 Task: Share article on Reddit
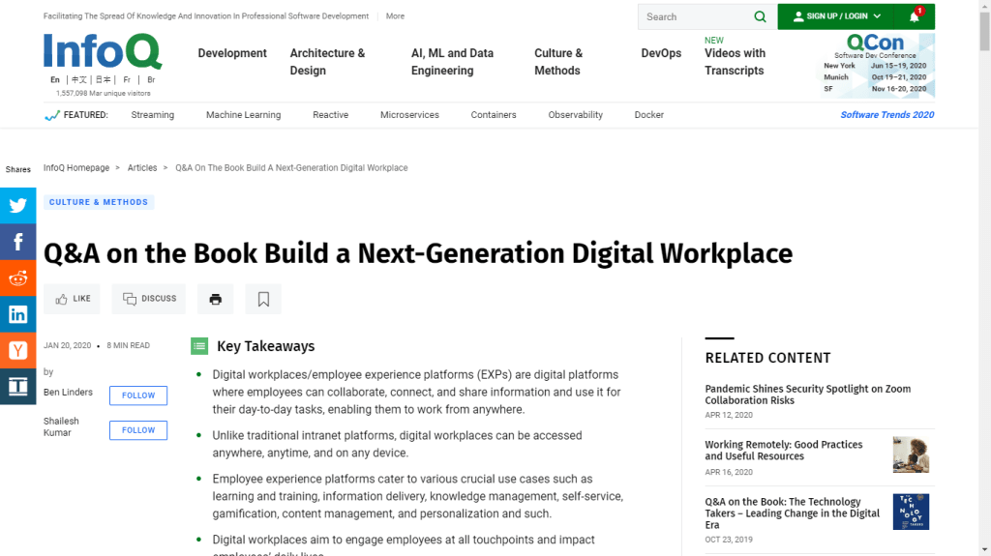[17, 278]
